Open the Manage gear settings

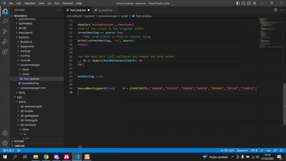pos(5,143)
